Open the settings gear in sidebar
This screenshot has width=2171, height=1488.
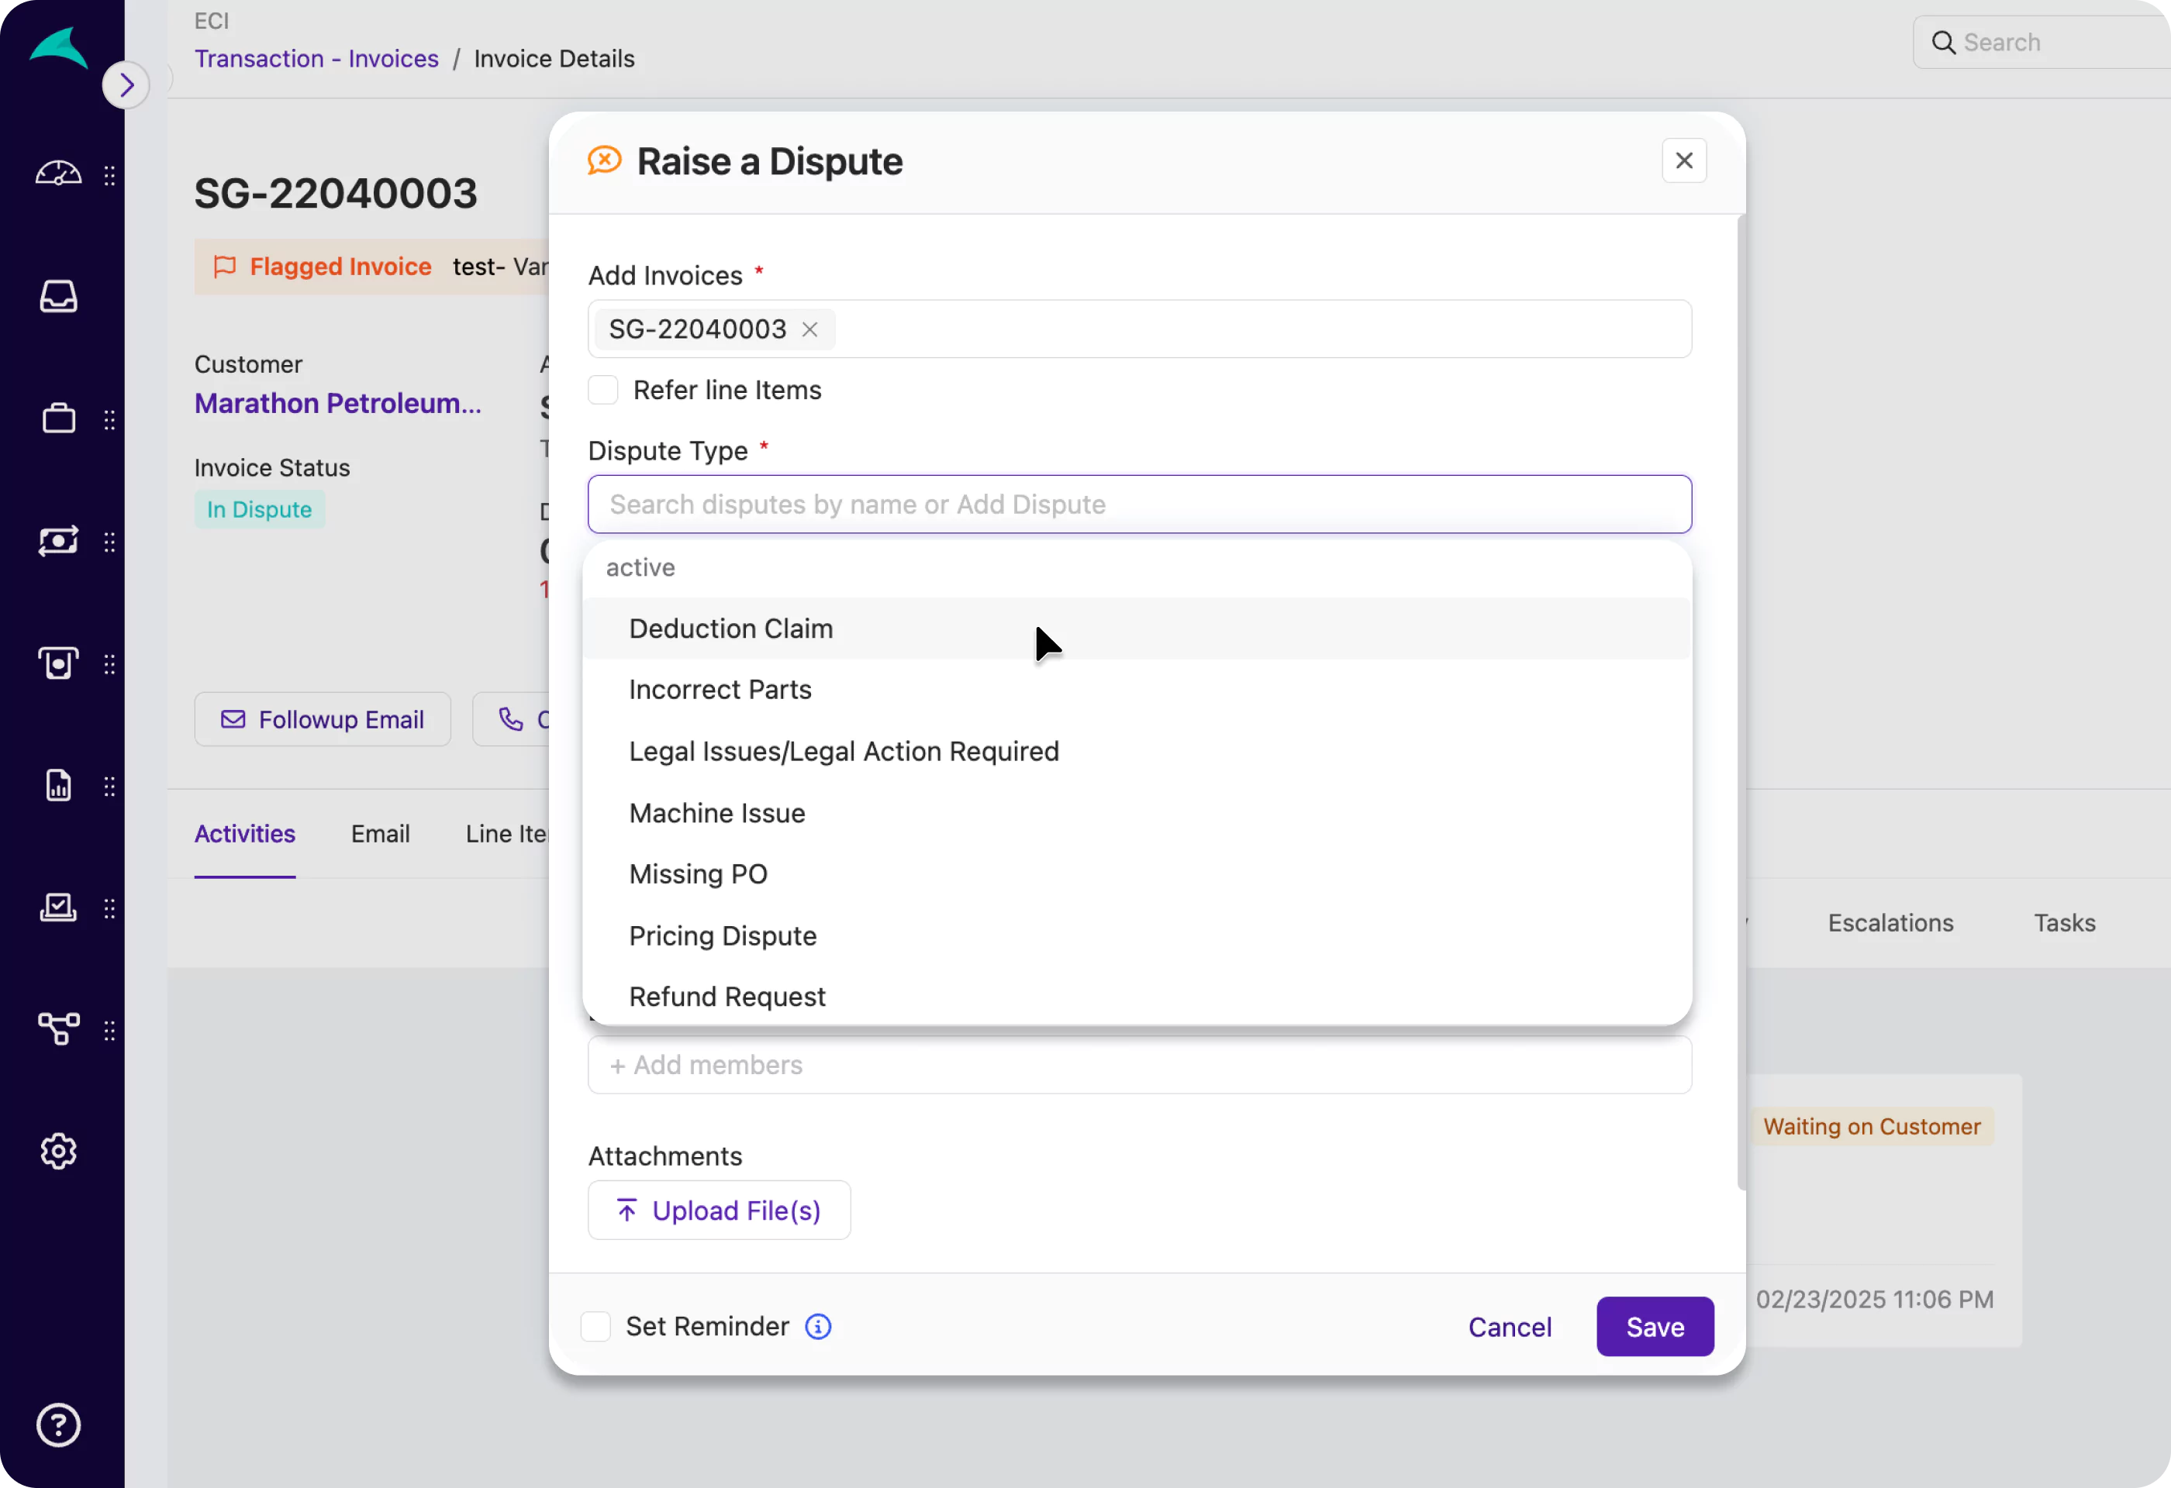point(58,1152)
